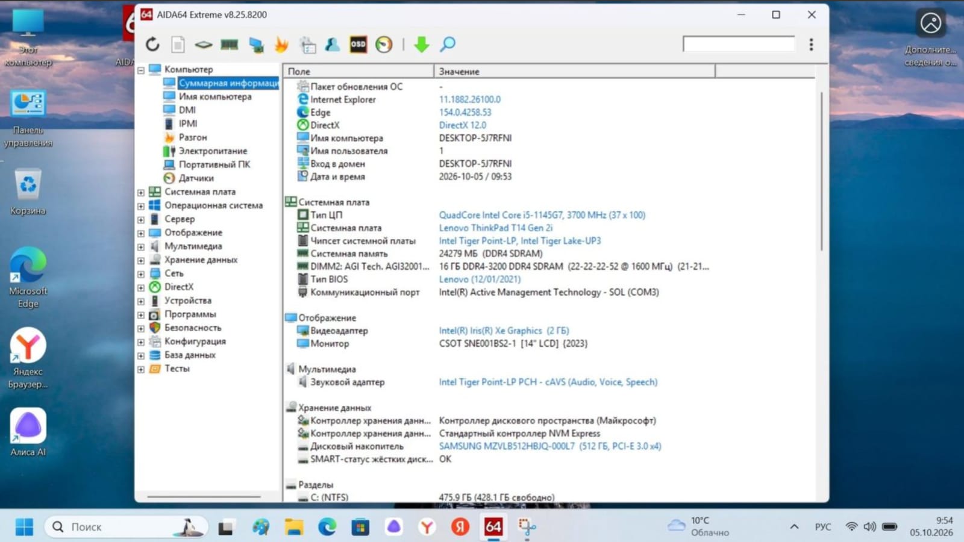Click the magnifier search icon in toolbar

(448, 44)
